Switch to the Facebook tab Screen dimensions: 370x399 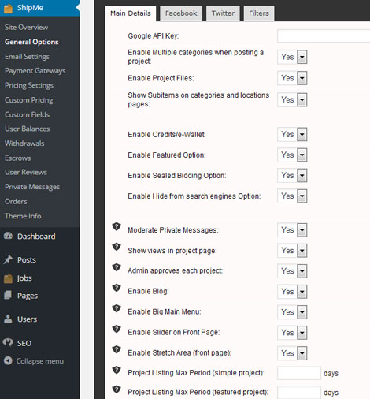point(181,13)
